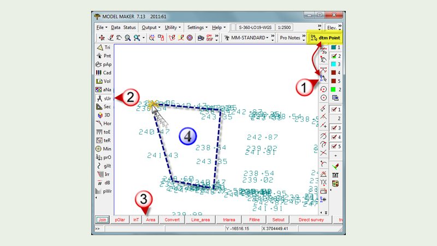Screen dimensions: 437x246
Task: Click the Setout button
Action: point(278,220)
